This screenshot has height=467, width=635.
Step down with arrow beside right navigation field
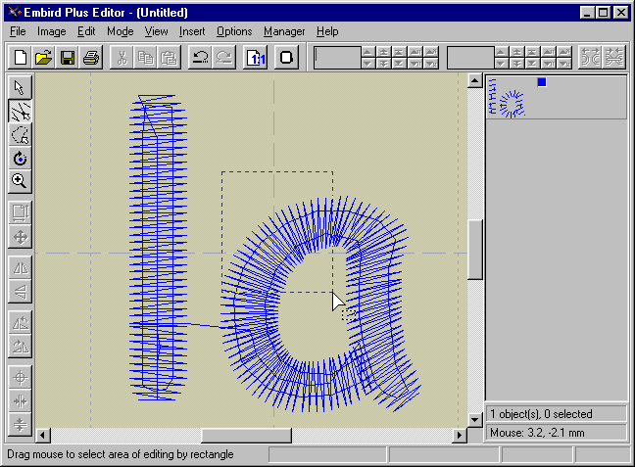501,64
